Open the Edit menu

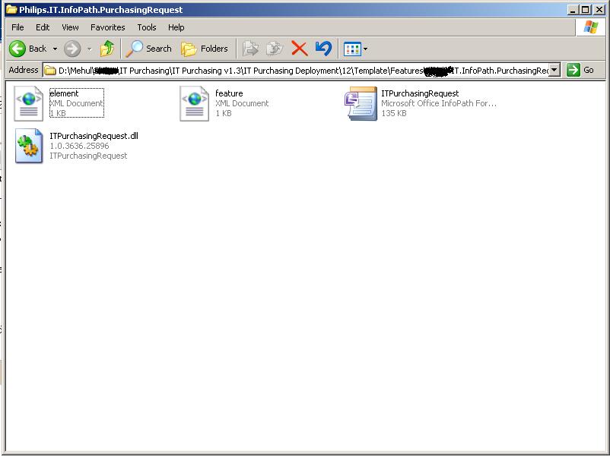(43, 27)
